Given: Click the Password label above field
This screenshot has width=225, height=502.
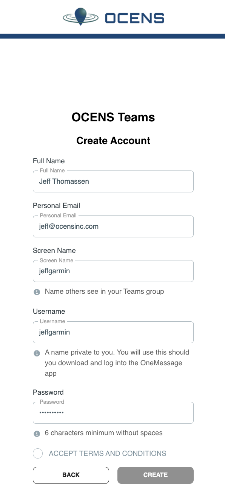Looking at the screenshot, I should click(48, 392).
